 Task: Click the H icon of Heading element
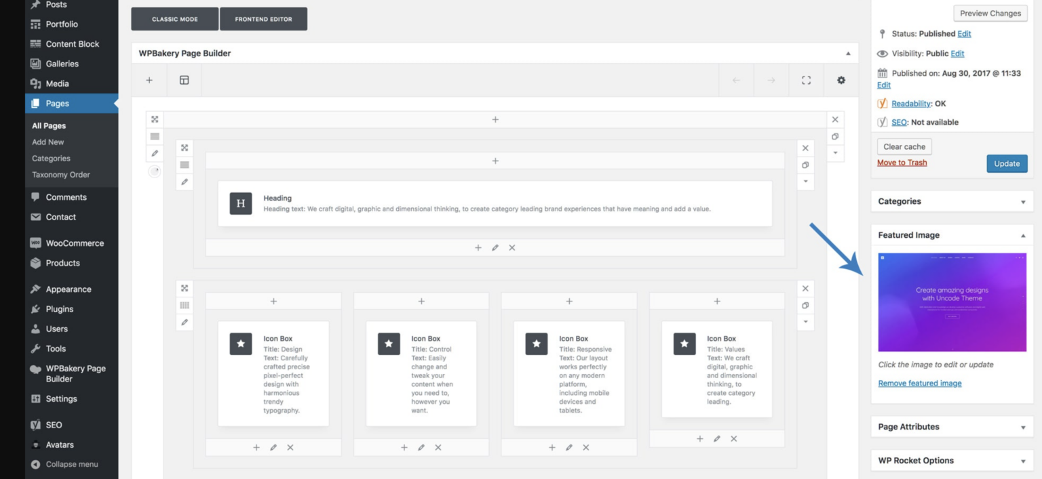(241, 203)
